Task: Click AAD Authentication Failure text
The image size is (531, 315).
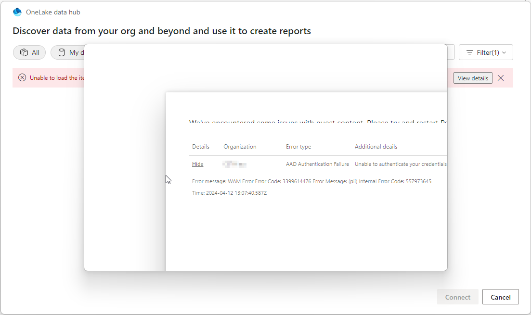Action: (317, 164)
